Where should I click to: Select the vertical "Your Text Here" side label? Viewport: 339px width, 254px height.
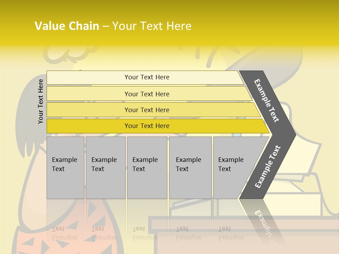point(41,101)
